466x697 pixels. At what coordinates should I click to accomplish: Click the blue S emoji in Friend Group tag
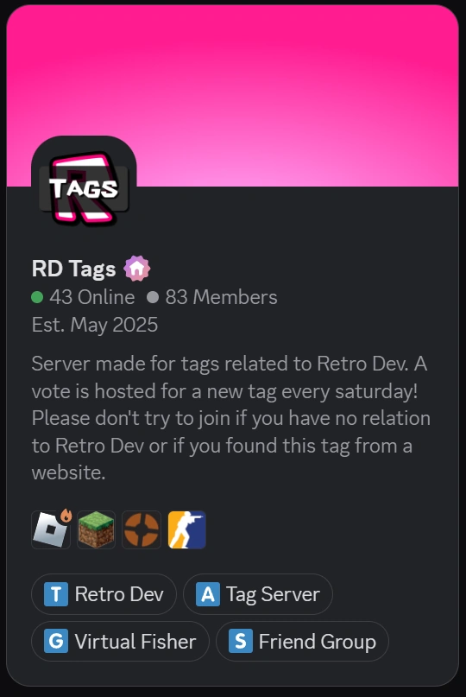[240, 641]
